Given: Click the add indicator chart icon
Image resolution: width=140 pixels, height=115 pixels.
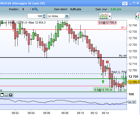Looking at the screenshot, I should click(103, 16).
